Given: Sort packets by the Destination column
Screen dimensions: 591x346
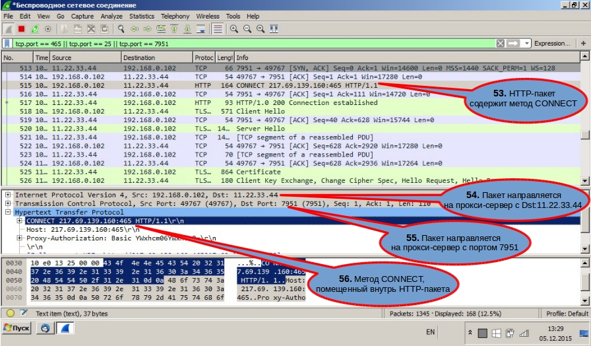Looking at the screenshot, I should tap(157, 57).
